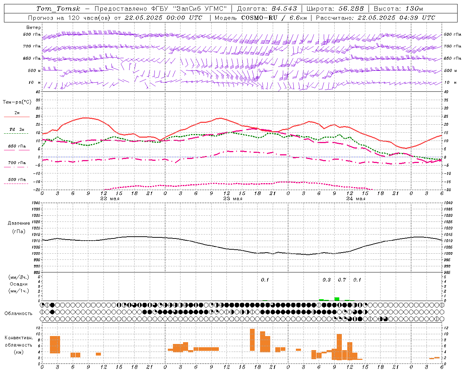The height and width of the screenshot is (370, 463).
Task: Click the "Давление" pressure panel label
Action: 19,223
